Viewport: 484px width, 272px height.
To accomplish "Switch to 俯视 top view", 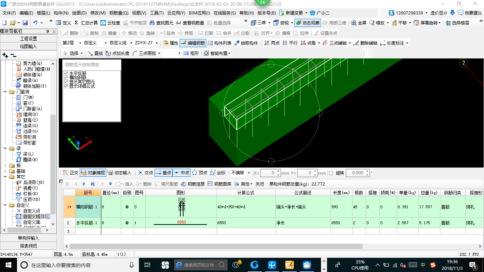I will tap(281, 23).
